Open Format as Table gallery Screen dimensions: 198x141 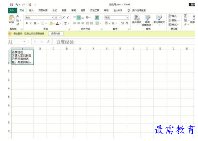pos(147,20)
